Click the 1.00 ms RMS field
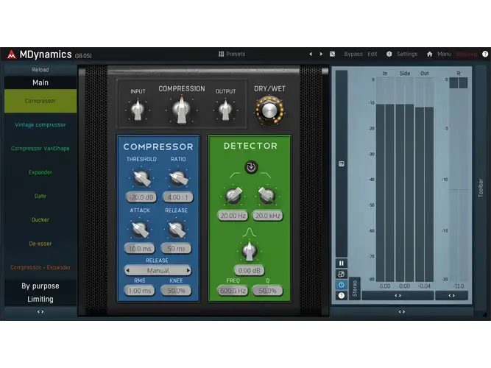Image resolution: width=491 pixels, height=368 pixels. (140, 291)
